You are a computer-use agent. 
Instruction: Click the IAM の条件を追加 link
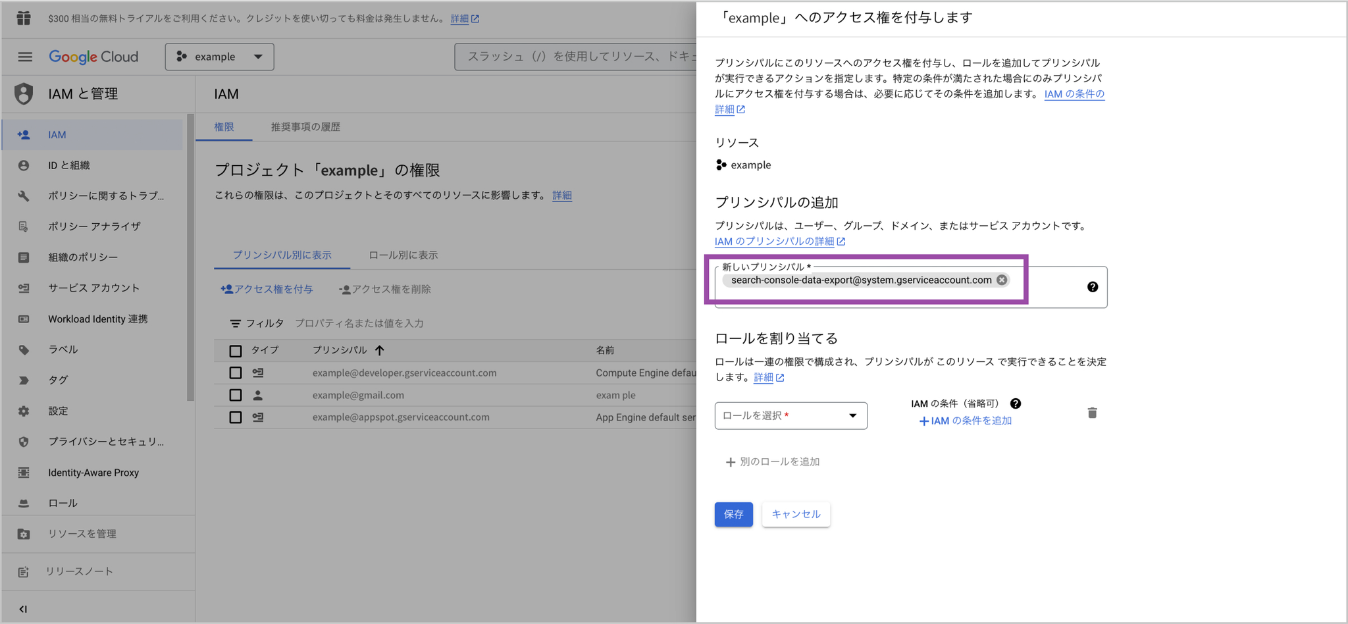point(965,421)
